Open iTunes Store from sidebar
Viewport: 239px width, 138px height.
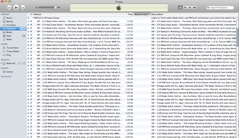pyautogui.click(x=12, y=48)
